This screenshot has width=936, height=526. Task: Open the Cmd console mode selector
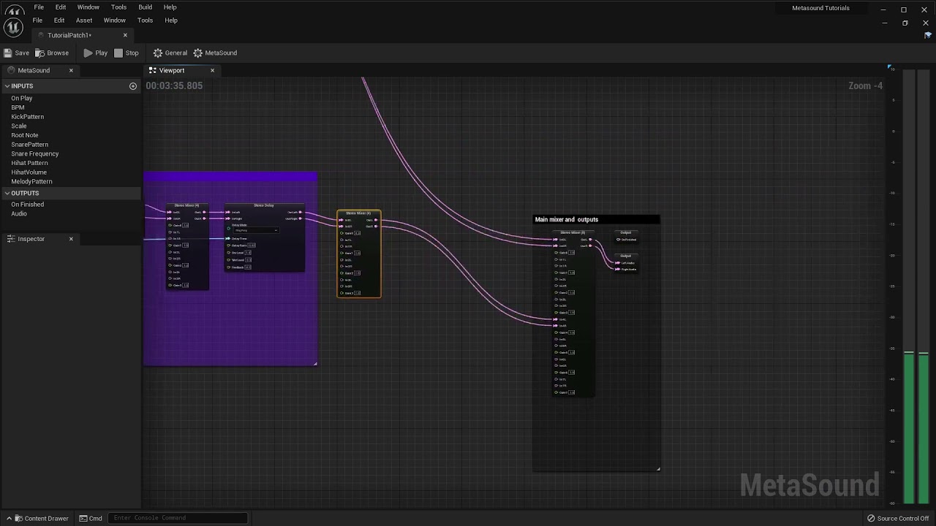pyautogui.click(x=91, y=518)
